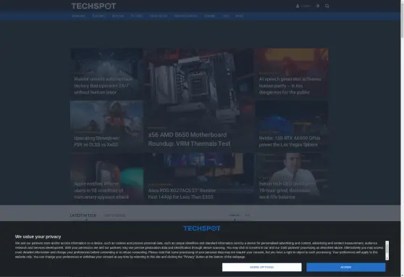This screenshot has width=404, height=277.
Task: Open the Product Finder nav item
Action: click(x=185, y=16)
